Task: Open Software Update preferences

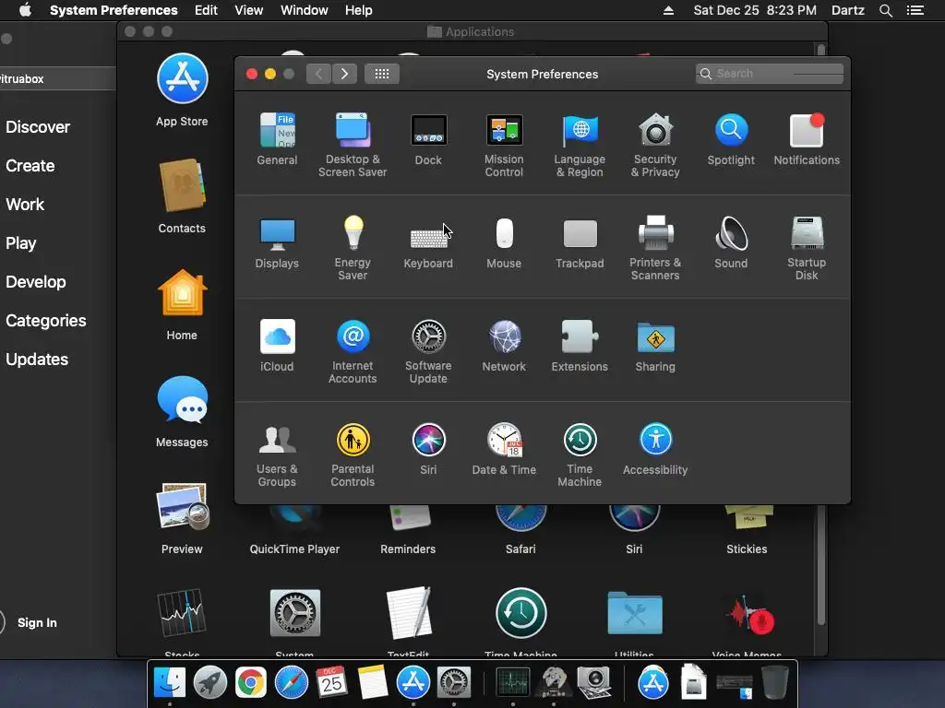Action: click(428, 351)
